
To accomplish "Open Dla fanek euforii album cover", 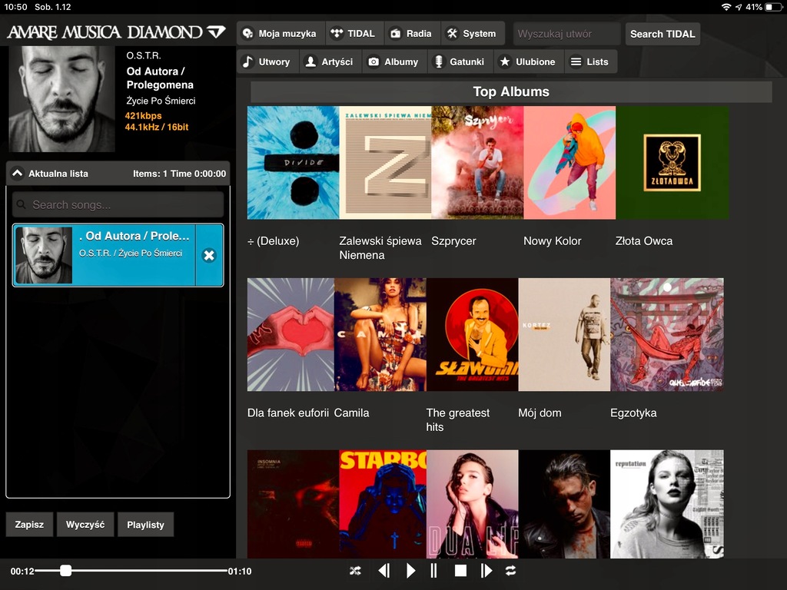I will 291,335.
